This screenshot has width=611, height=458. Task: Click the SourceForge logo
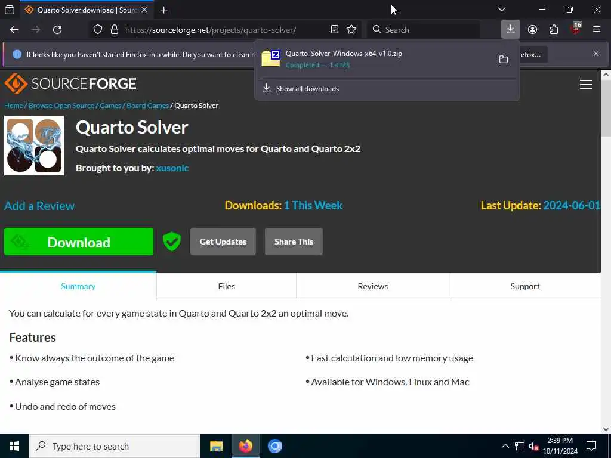tap(70, 83)
